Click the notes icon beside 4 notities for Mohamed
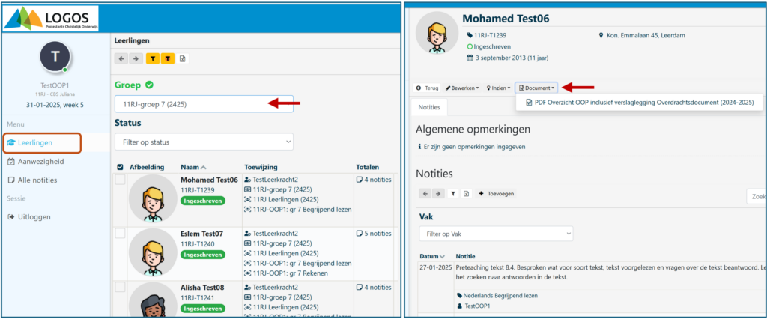767x319 pixels. [x=359, y=180]
